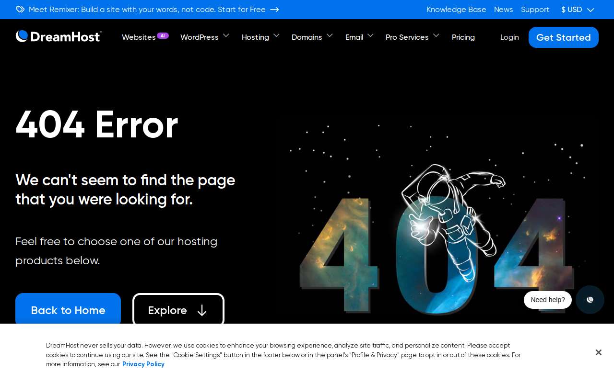Expand the Email dropdown chevron

tap(370, 35)
